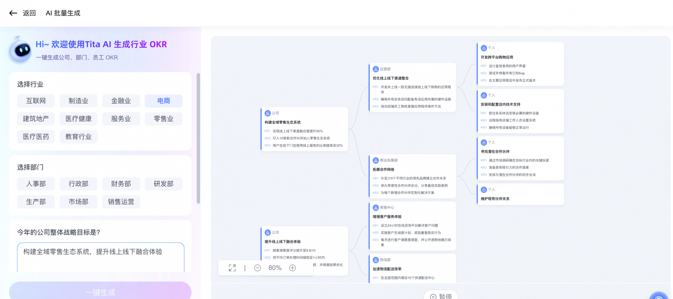Image resolution: width=673 pixels, height=299 pixels.
Task: Select the 互联网 industry option
Action: [36, 101]
